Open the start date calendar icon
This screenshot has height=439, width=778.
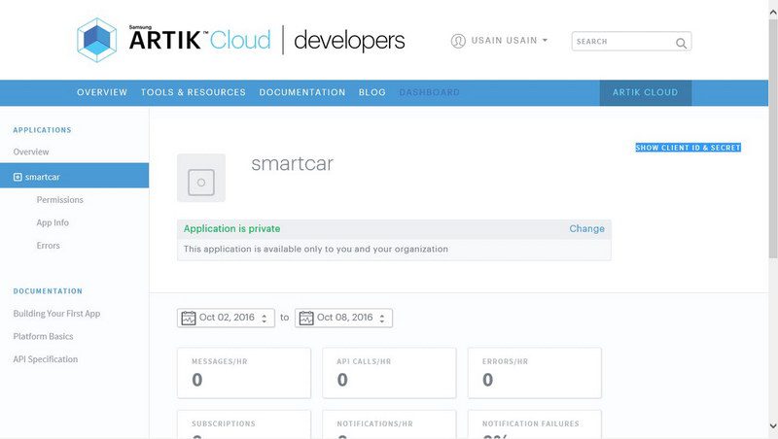click(x=188, y=319)
